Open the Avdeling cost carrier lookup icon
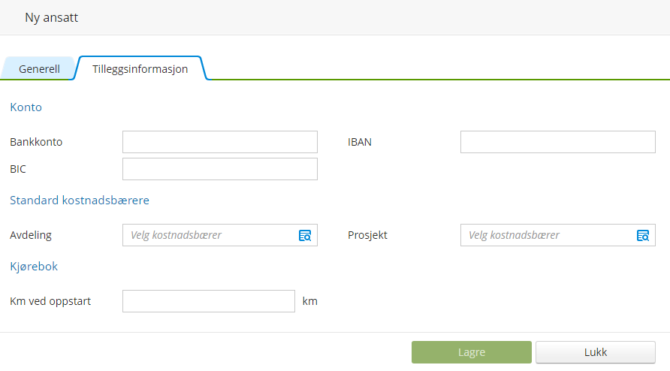 pyautogui.click(x=305, y=235)
